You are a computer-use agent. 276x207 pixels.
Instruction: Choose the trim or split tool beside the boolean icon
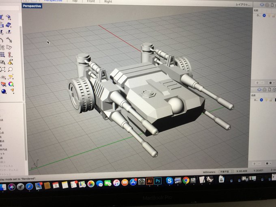click(x=9, y=32)
